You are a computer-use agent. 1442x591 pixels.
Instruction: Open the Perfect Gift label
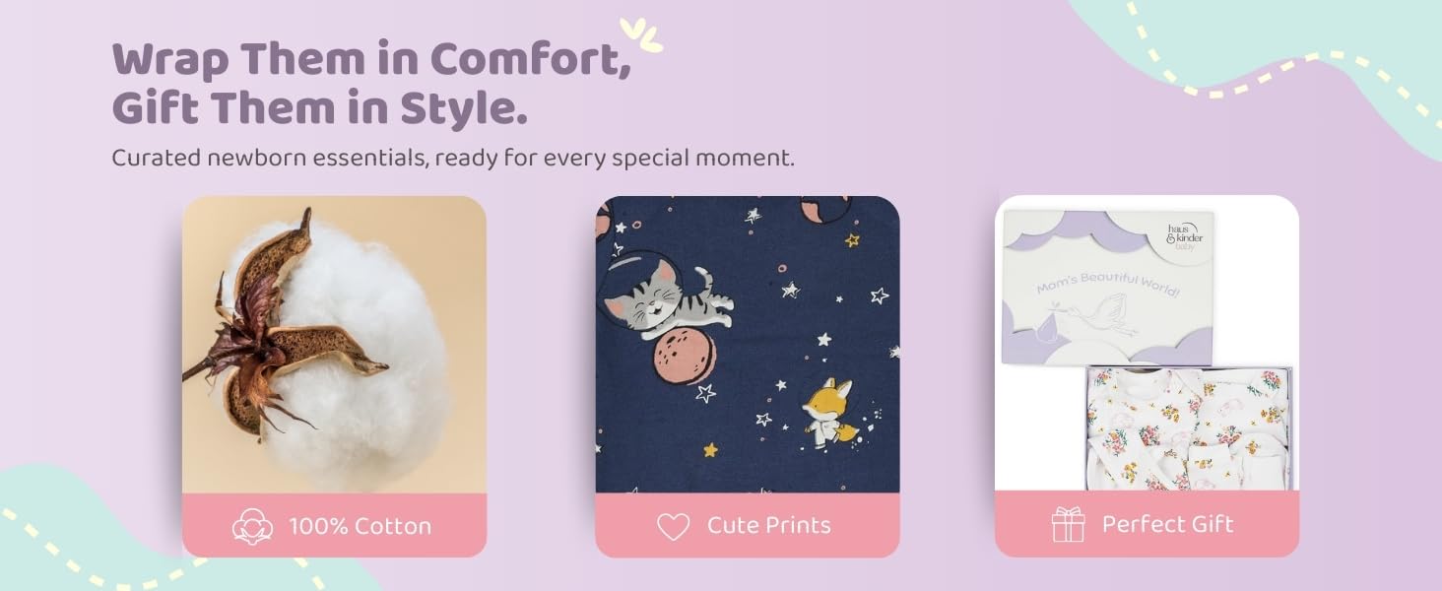click(1167, 524)
